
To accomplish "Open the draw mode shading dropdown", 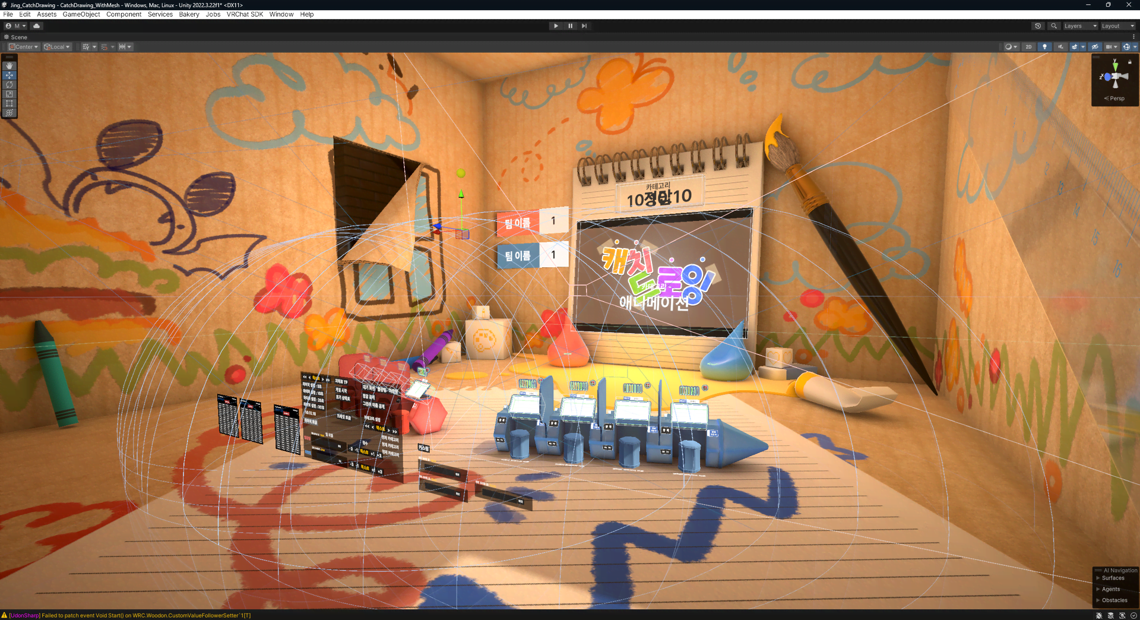I will (x=1011, y=47).
